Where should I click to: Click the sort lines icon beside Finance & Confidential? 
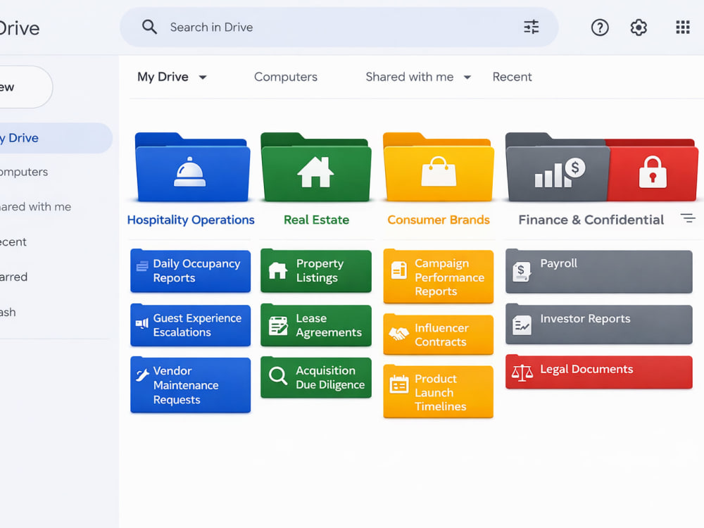(688, 219)
